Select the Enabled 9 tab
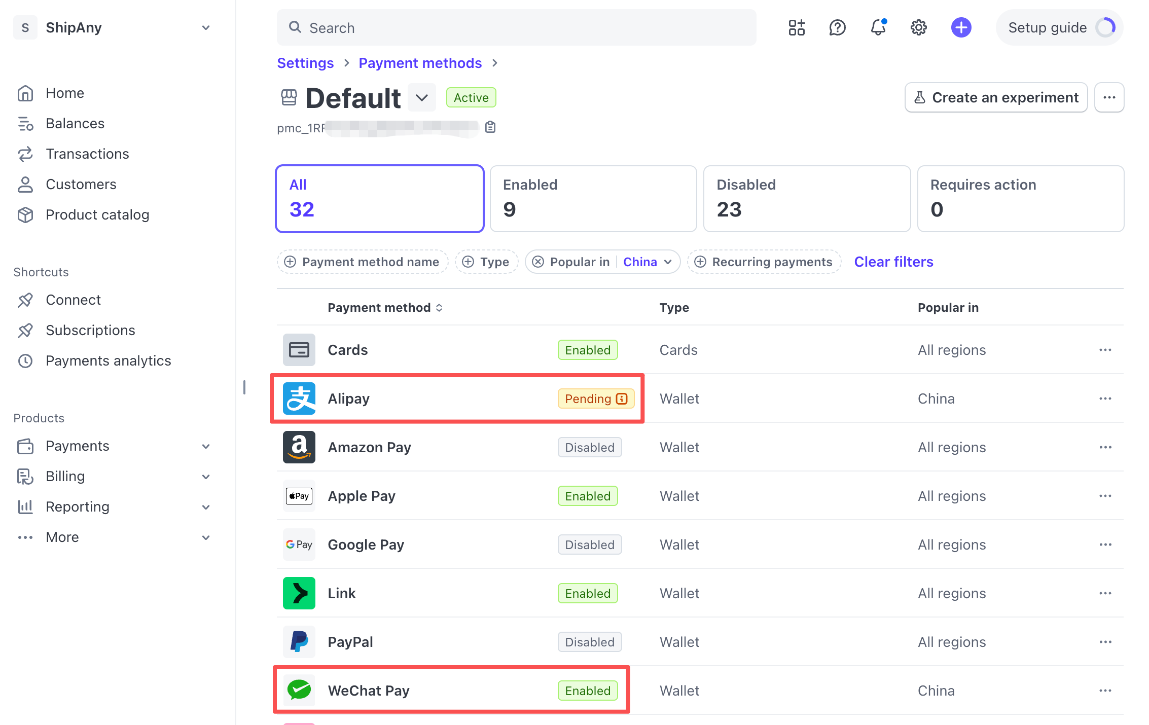Viewport: 1149px width, 725px height. coord(593,199)
